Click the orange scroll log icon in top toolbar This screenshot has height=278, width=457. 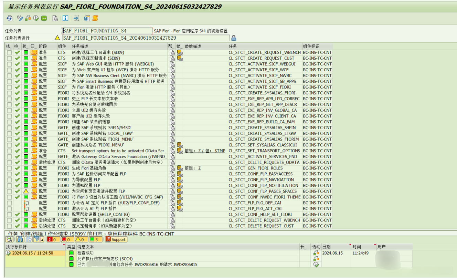point(95,18)
